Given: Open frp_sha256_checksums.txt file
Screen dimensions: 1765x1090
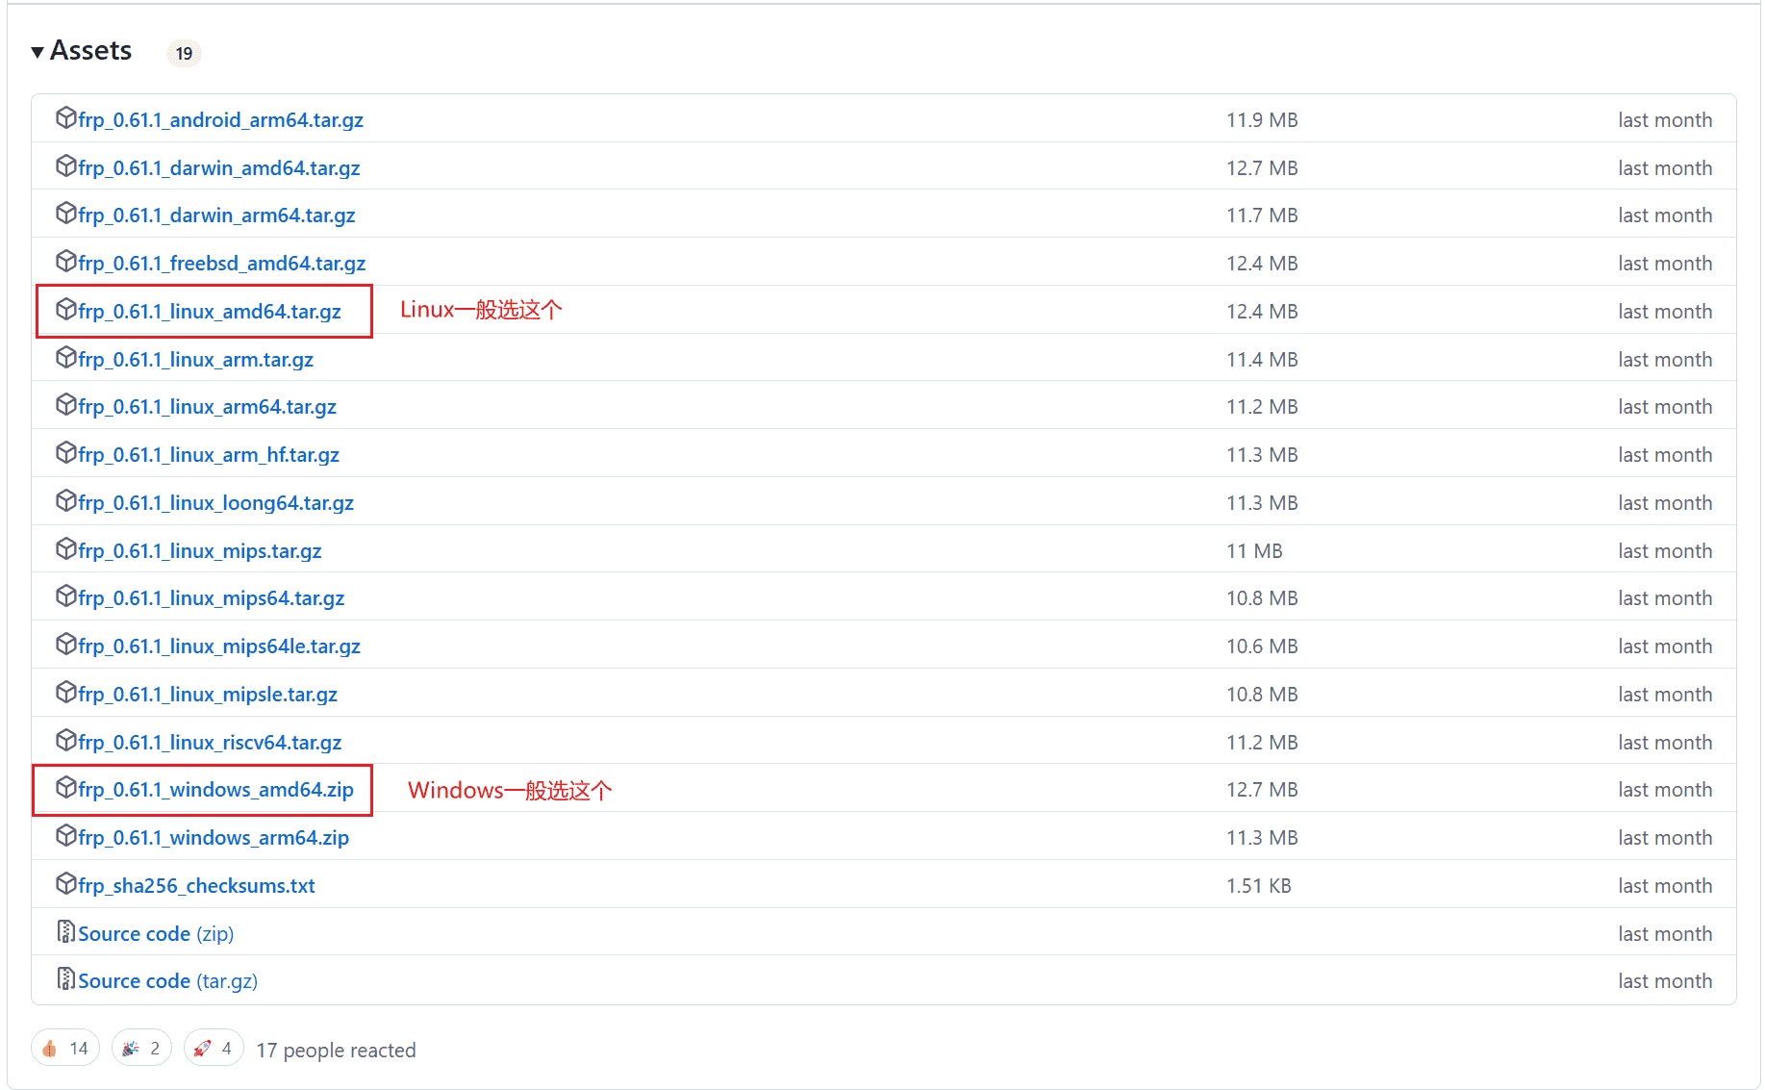Looking at the screenshot, I should pos(196,886).
